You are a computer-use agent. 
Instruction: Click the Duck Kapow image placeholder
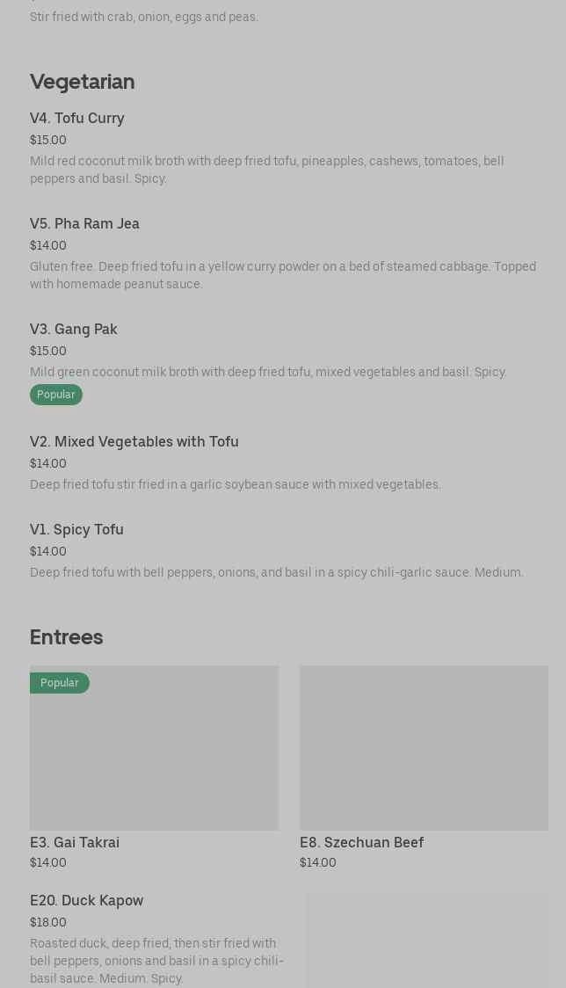pyautogui.click(x=427, y=941)
